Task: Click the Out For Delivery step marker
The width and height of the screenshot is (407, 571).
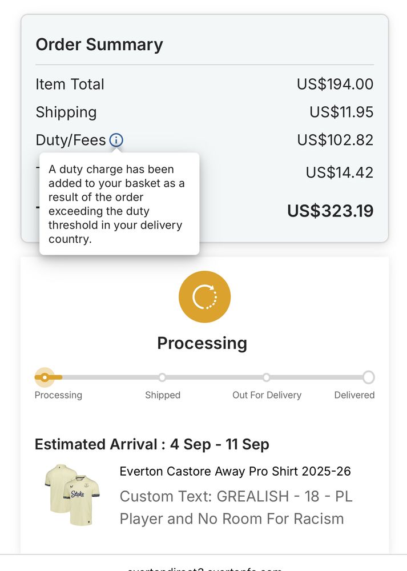Action: coord(267,377)
